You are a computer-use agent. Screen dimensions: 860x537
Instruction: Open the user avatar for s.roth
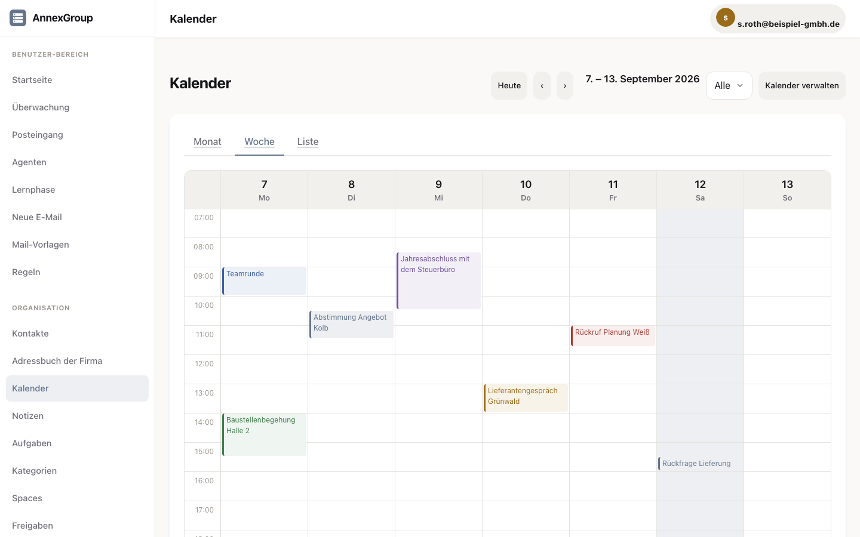point(726,18)
